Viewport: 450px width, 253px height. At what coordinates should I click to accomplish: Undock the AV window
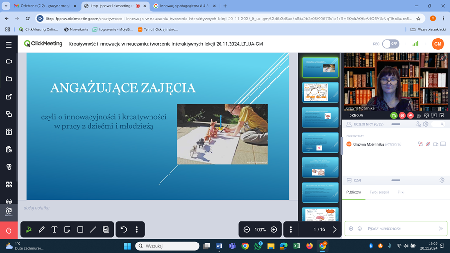434,116
